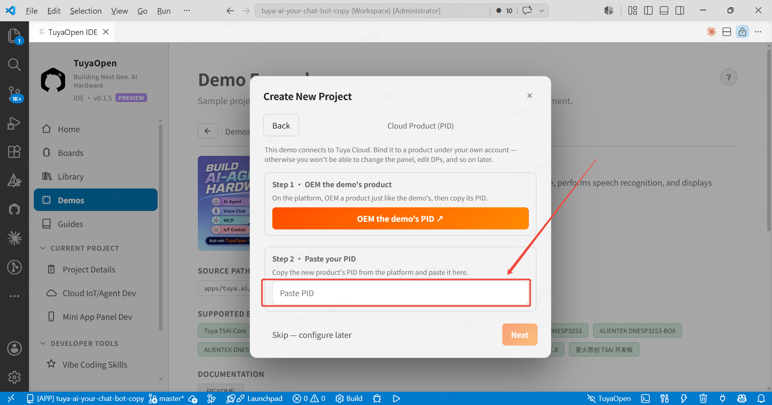Open the Run and Debug view

tap(14, 123)
